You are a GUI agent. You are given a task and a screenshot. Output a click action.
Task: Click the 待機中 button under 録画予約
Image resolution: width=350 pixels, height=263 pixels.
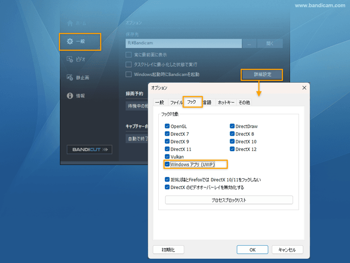[137, 106]
